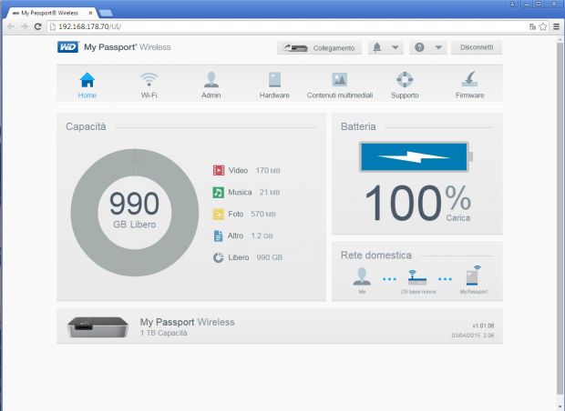Click the Foto category icon
565x411 pixels.
coord(219,214)
